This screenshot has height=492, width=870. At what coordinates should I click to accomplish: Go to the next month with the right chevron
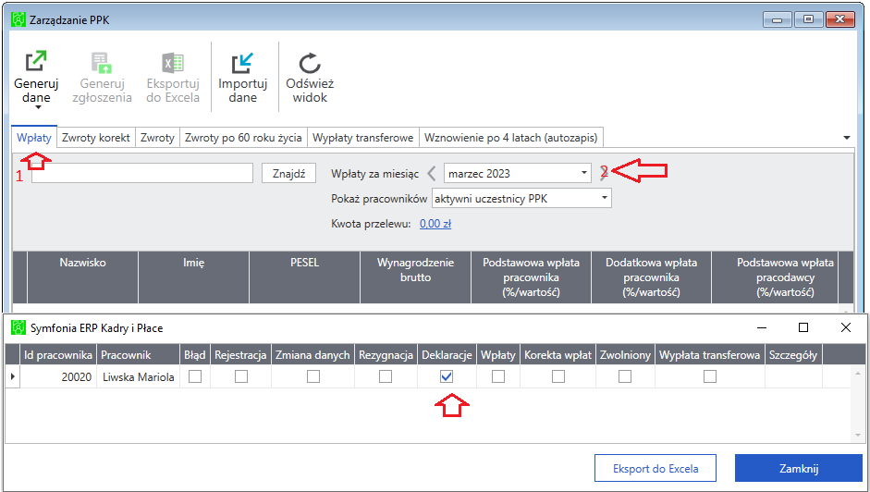pyautogui.click(x=604, y=173)
